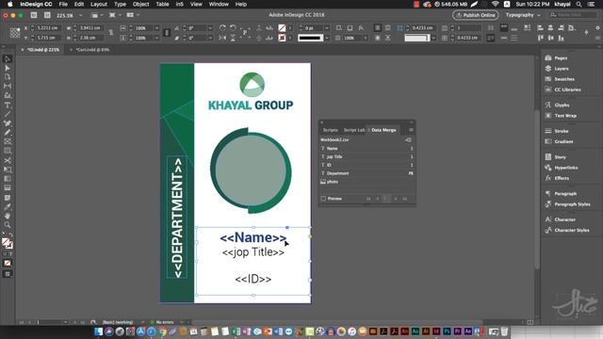Open the Hyperlinks panel

click(x=562, y=168)
